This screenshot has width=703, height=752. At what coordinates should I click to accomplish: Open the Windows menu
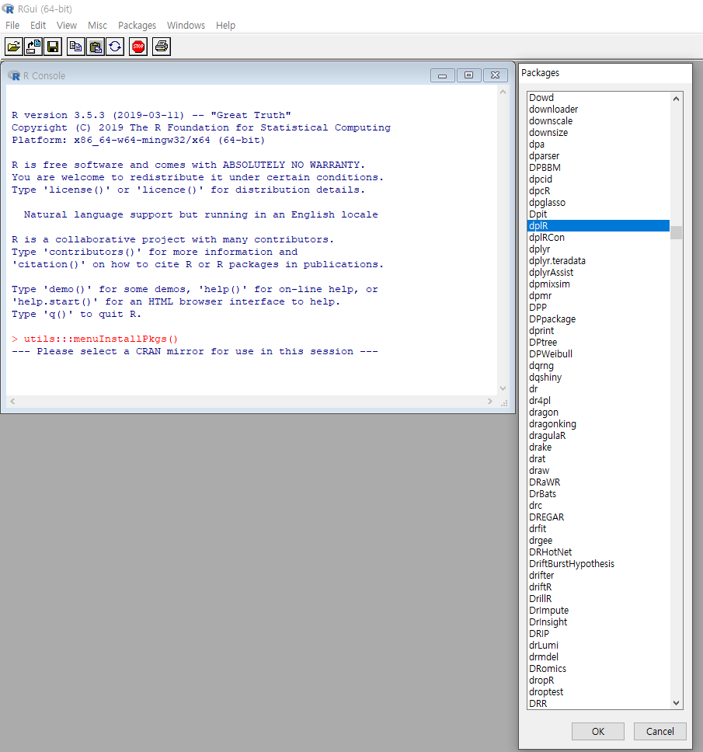click(x=186, y=25)
